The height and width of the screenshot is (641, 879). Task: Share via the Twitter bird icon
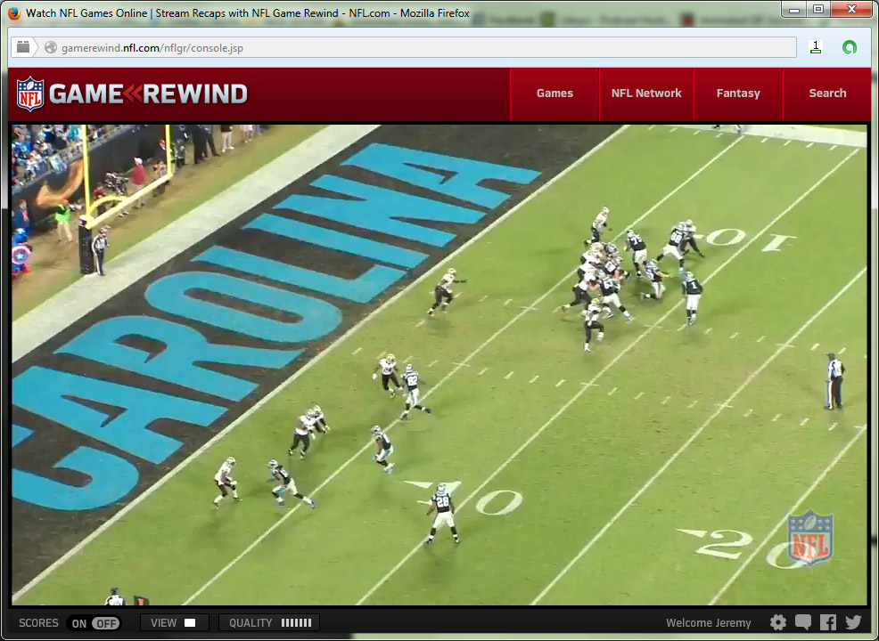[853, 622]
